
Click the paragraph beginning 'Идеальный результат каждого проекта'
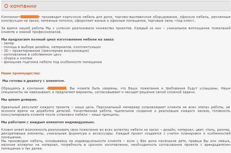click(116, 111)
